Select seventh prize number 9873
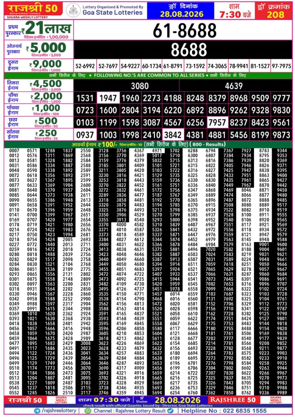Screen dimensions: 295x417 [x=282, y=135]
